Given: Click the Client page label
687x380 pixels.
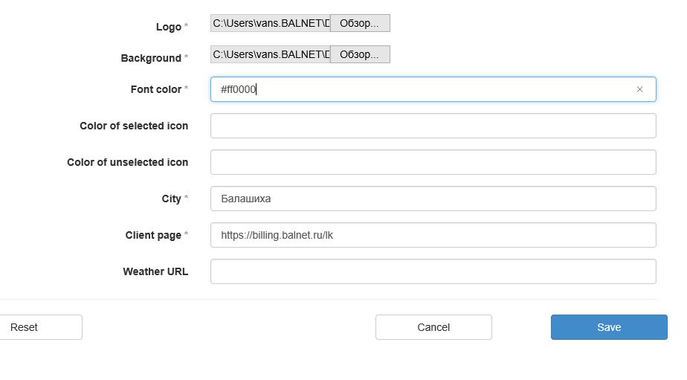Looking at the screenshot, I should click(153, 236).
